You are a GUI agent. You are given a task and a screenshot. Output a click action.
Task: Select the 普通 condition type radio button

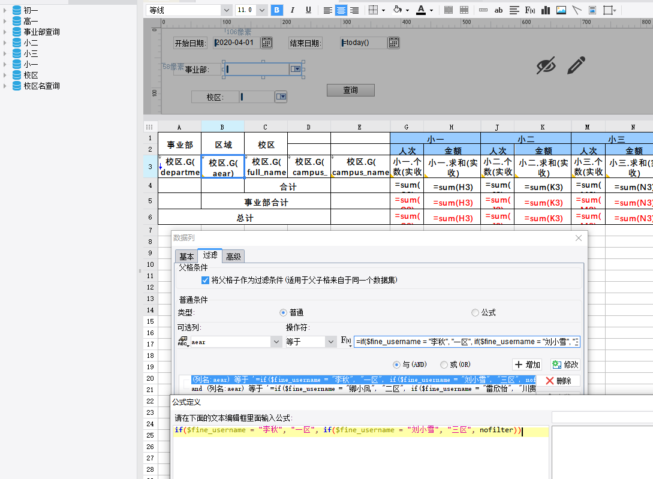coord(283,312)
